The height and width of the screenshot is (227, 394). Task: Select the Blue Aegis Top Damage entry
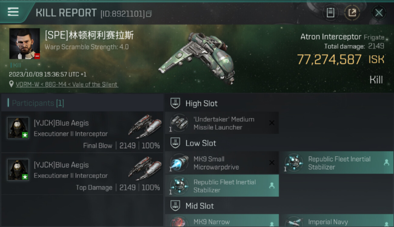[x=82, y=174]
